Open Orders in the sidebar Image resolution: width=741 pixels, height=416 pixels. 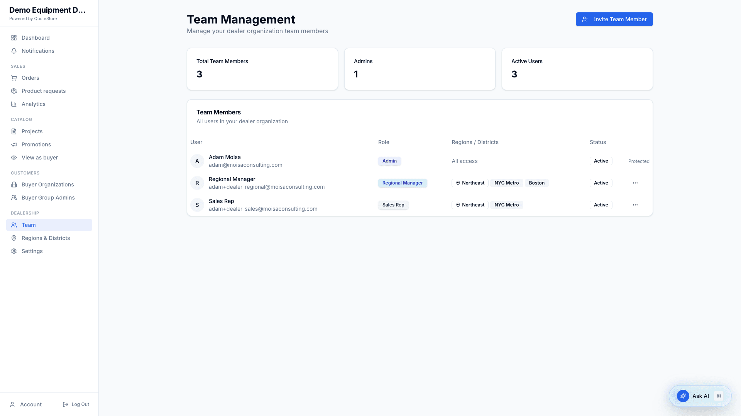(x=49, y=78)
